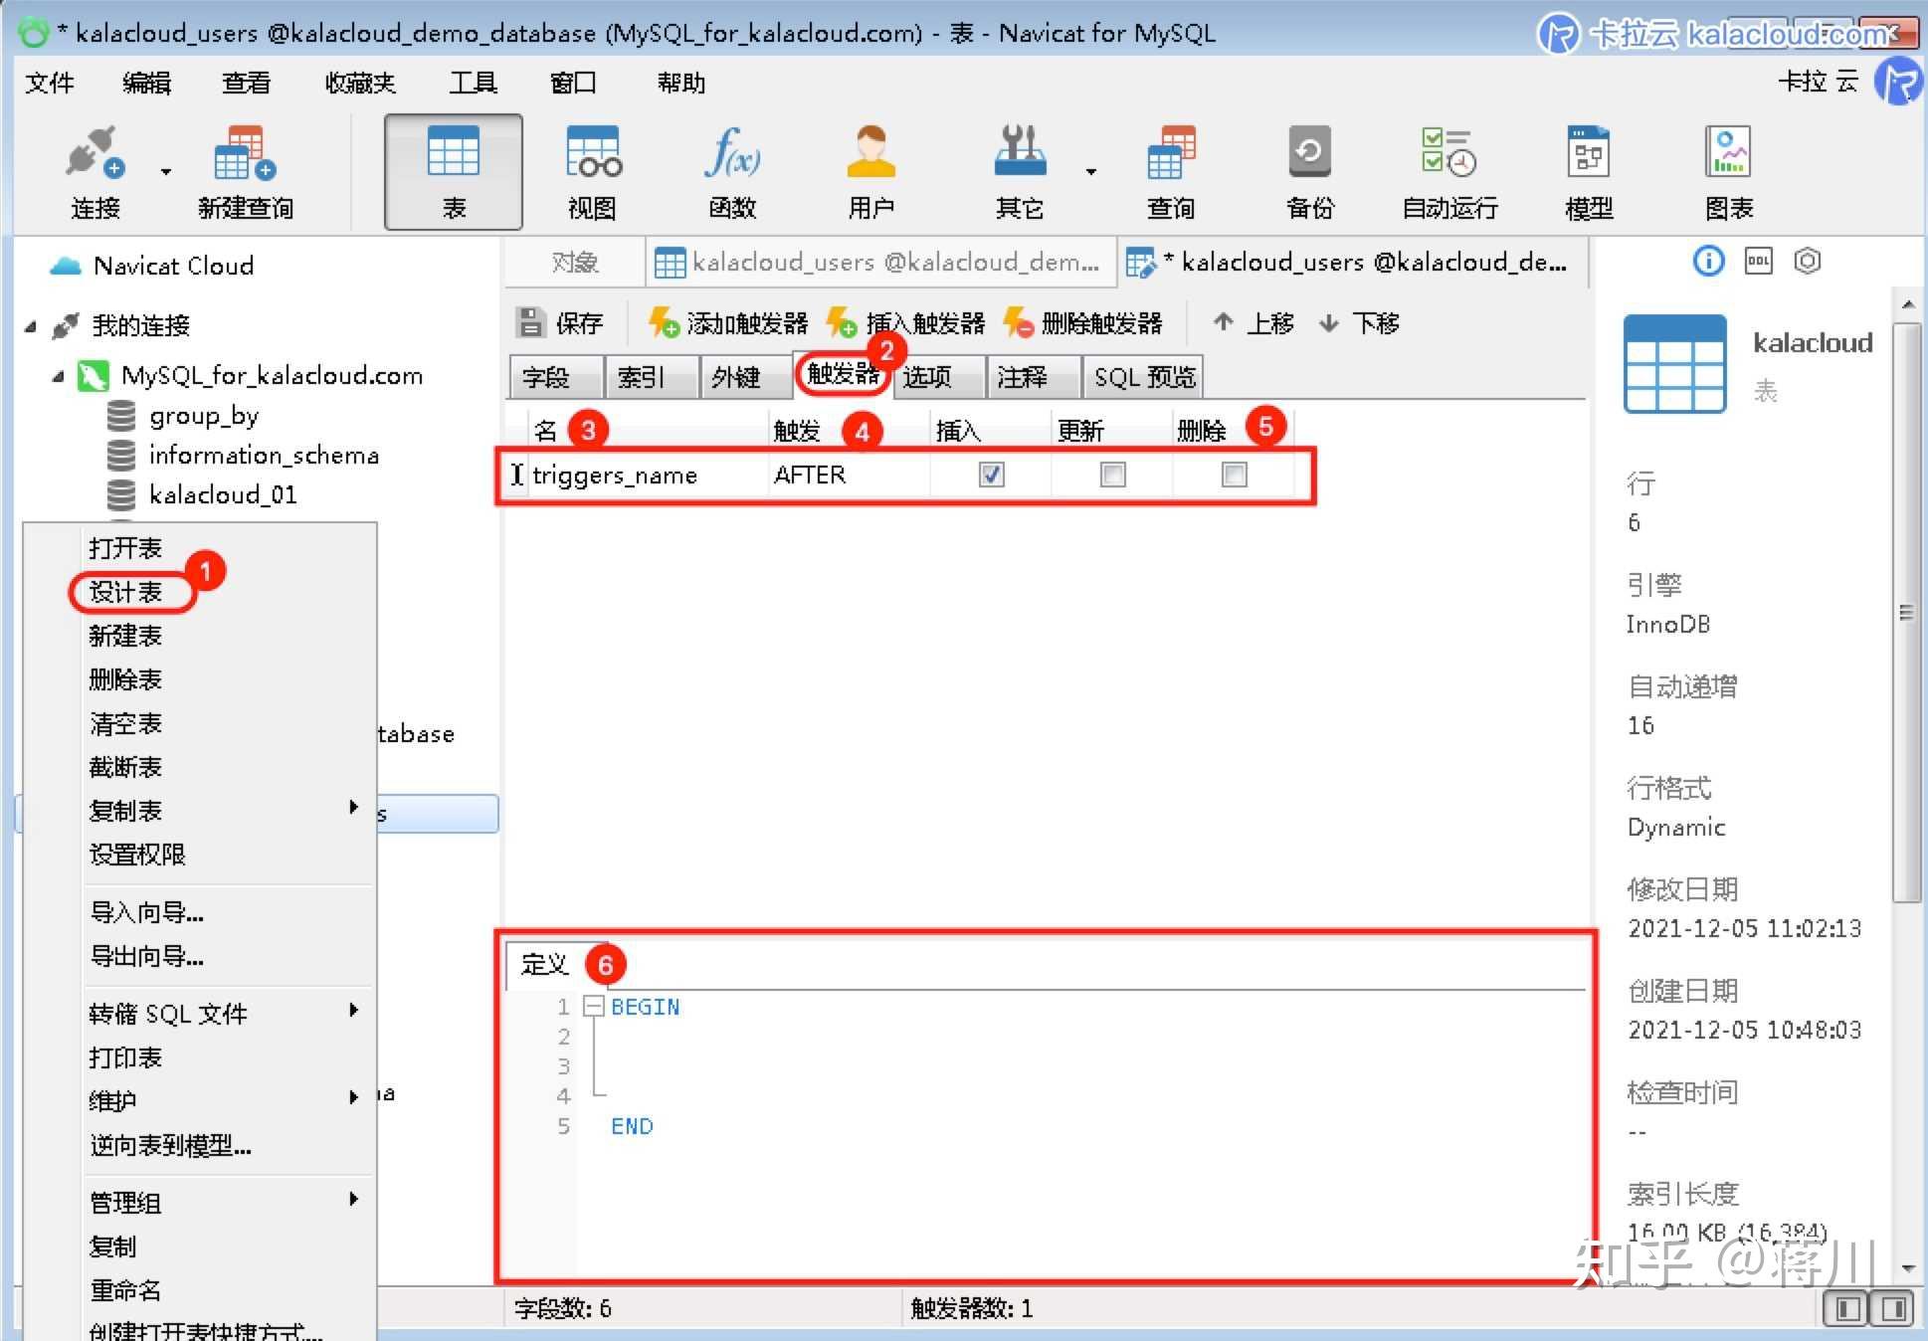Click the Add Trigger (添加触发器) button

pos(728,323)
